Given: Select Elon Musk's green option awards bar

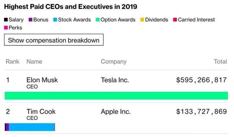Looking at the screenshot, I should pyautogui.click(x=116, y=96).
